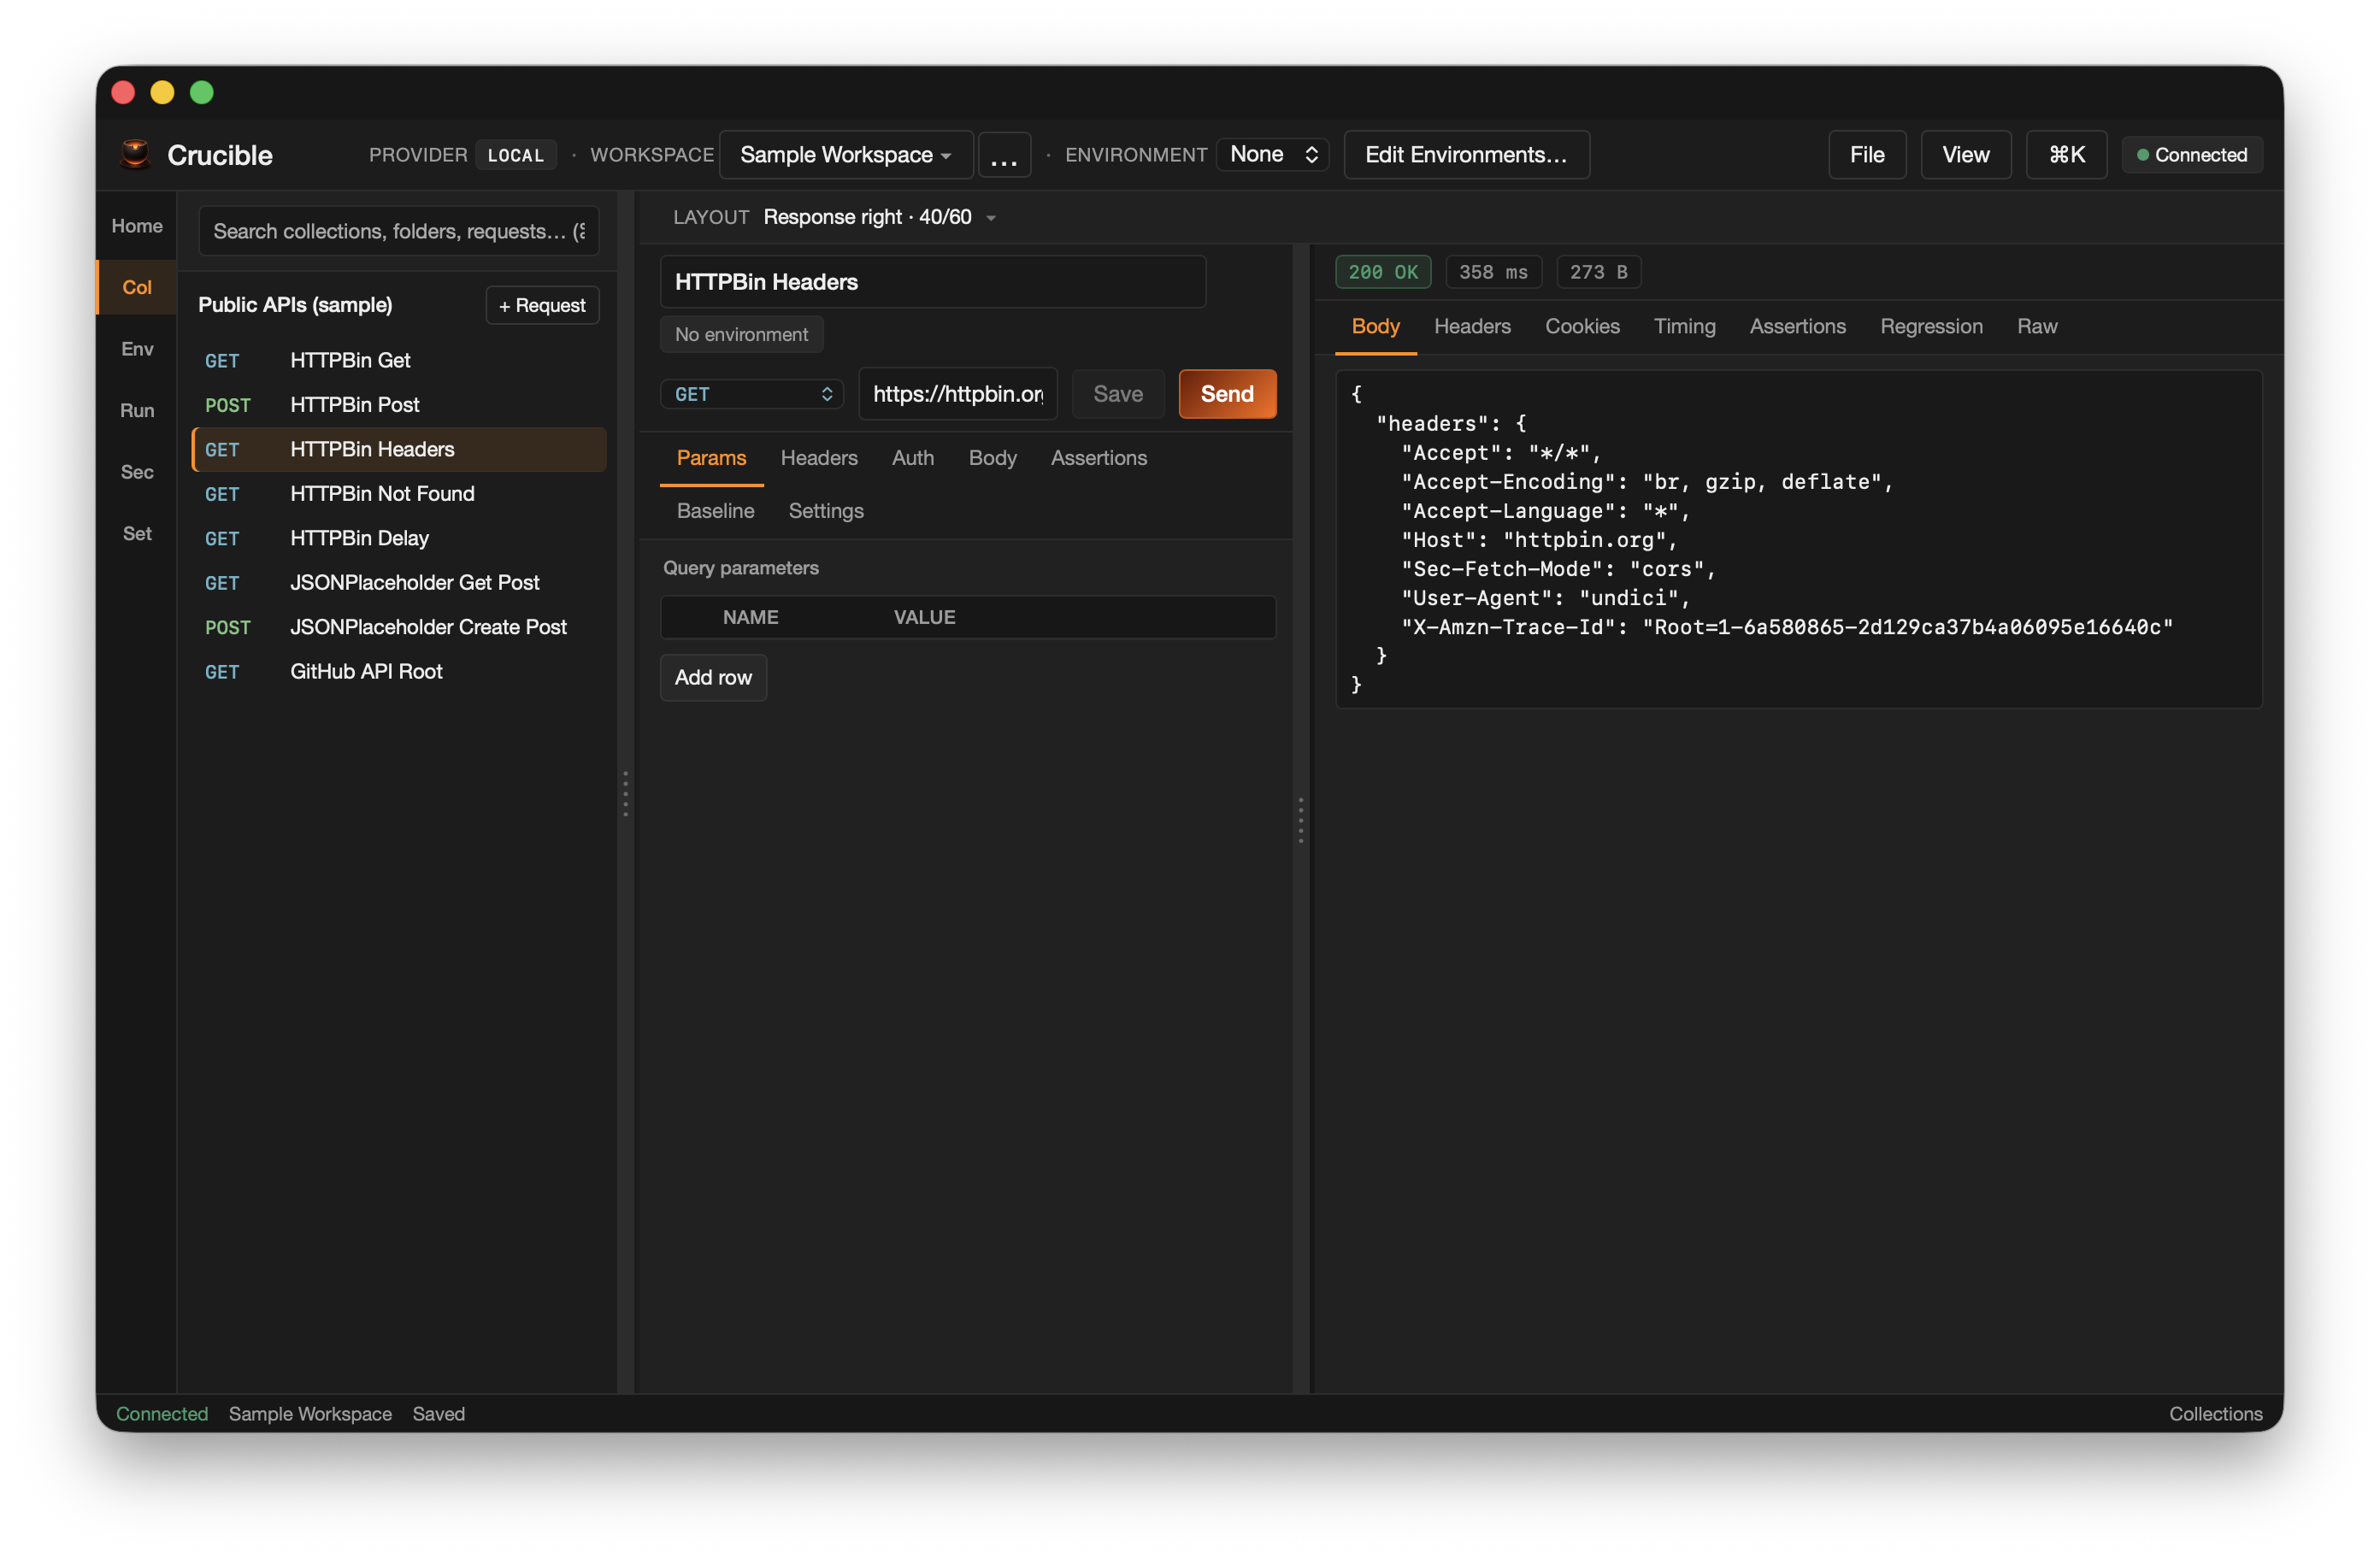Open the File menu
Image resolution: width=2380 pixels, height=1559 pixels.
point(1866,155)
